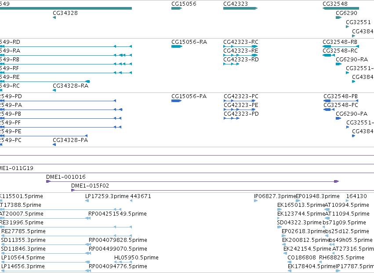
Task: Click EST LP14656.3prime label
Action: pyautogui.click(x=23, y=266)
